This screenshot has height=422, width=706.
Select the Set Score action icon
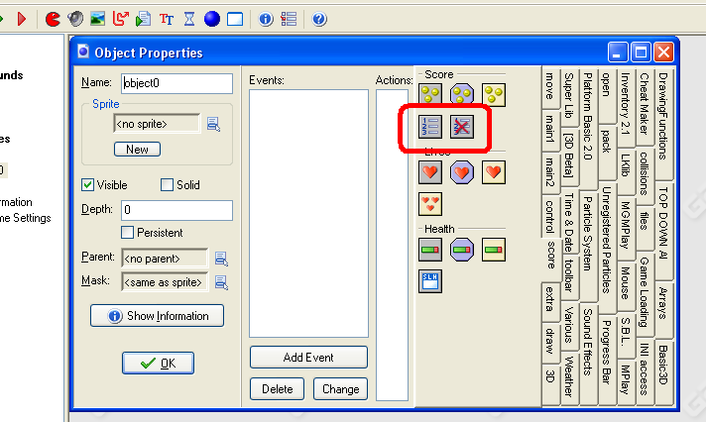(431, 95)
